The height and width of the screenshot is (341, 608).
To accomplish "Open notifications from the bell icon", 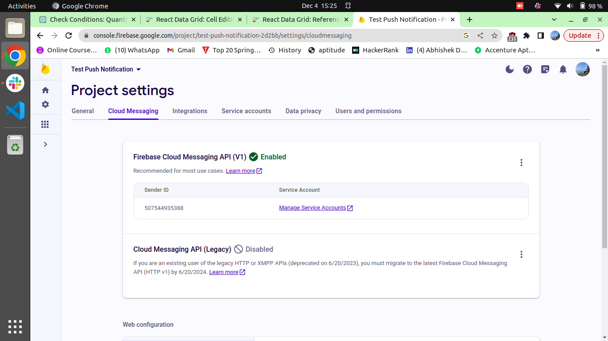I will pyautogui.click(x=563, y=69).
